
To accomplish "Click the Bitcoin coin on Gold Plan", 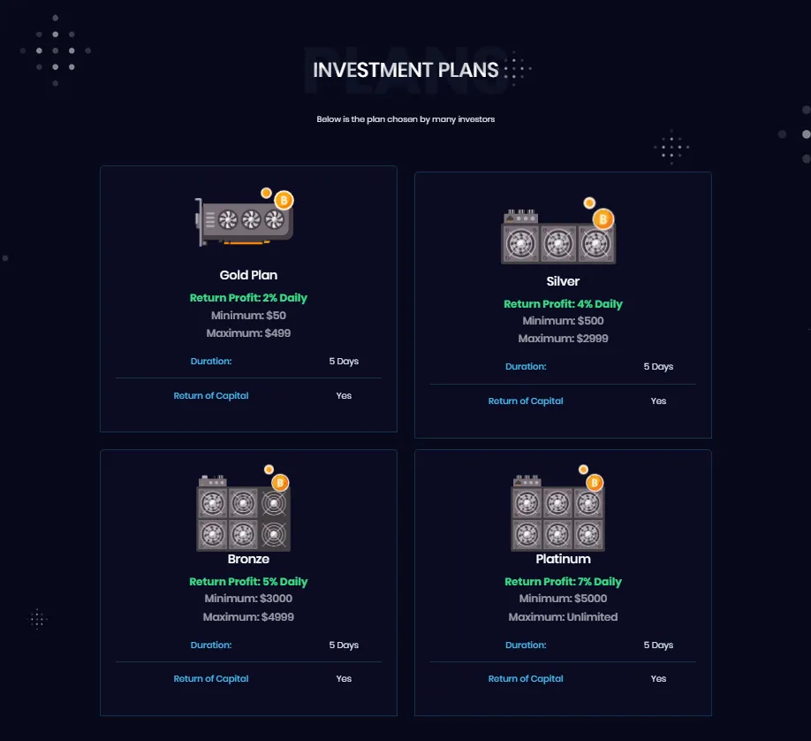I will click(x=284, y=201).
